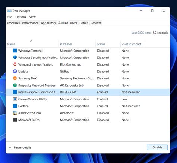Click Disabled status in Samsung DeX row
Viewport: 177px width, 163px height.
(103, 78)
